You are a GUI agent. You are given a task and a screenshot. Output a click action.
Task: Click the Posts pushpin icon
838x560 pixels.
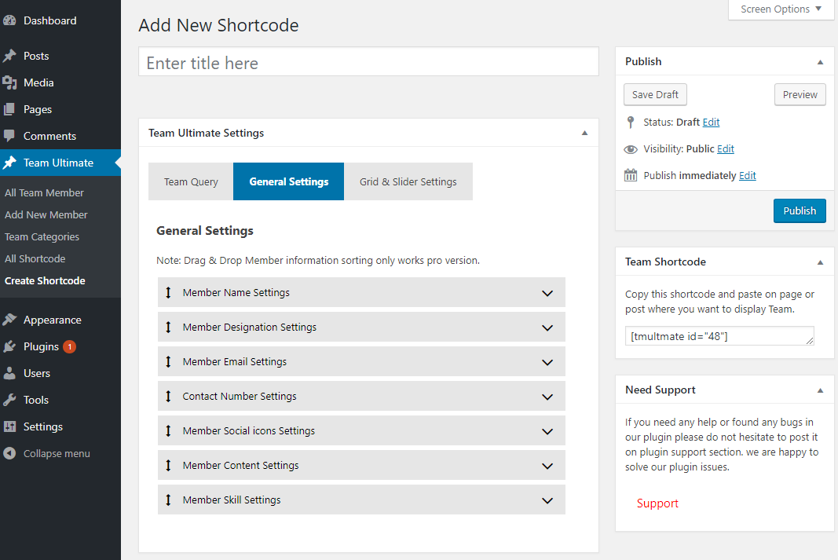[9, 56]
